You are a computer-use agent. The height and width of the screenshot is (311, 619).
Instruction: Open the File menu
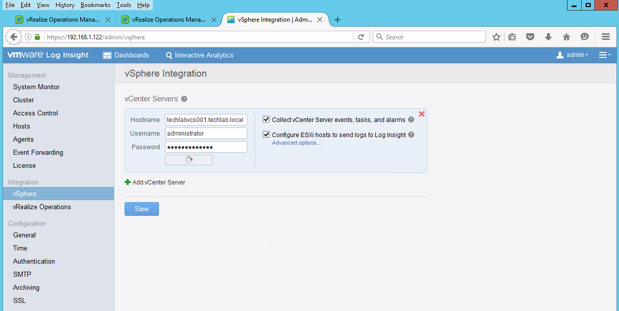tap(10, 5)
